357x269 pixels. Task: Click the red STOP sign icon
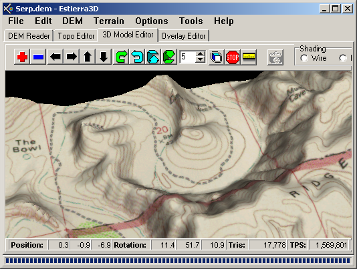click(233, 57)
